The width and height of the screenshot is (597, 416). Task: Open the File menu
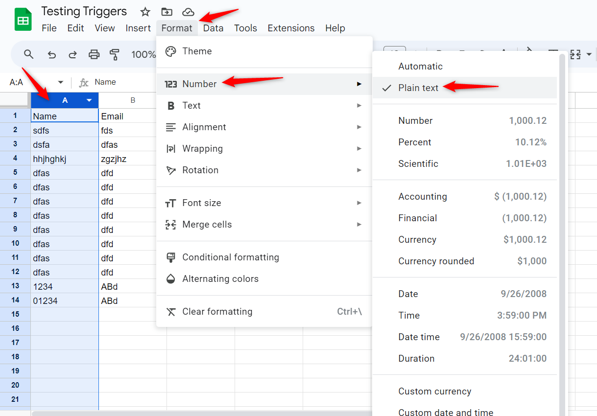49,28
